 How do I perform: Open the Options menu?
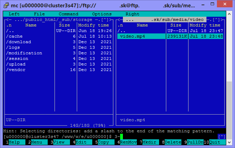click(x=102, y=14)
